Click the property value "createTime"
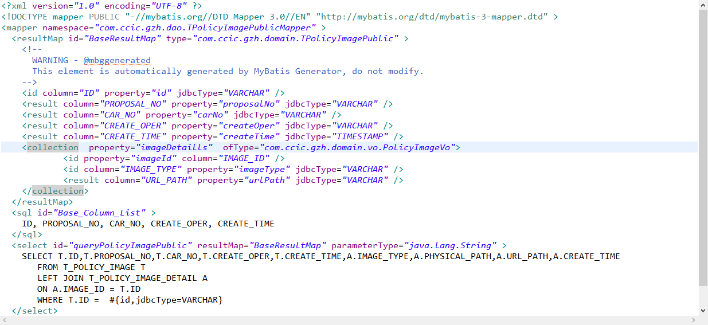This screenshot has width=708, height=325. (x=249, y=136)
